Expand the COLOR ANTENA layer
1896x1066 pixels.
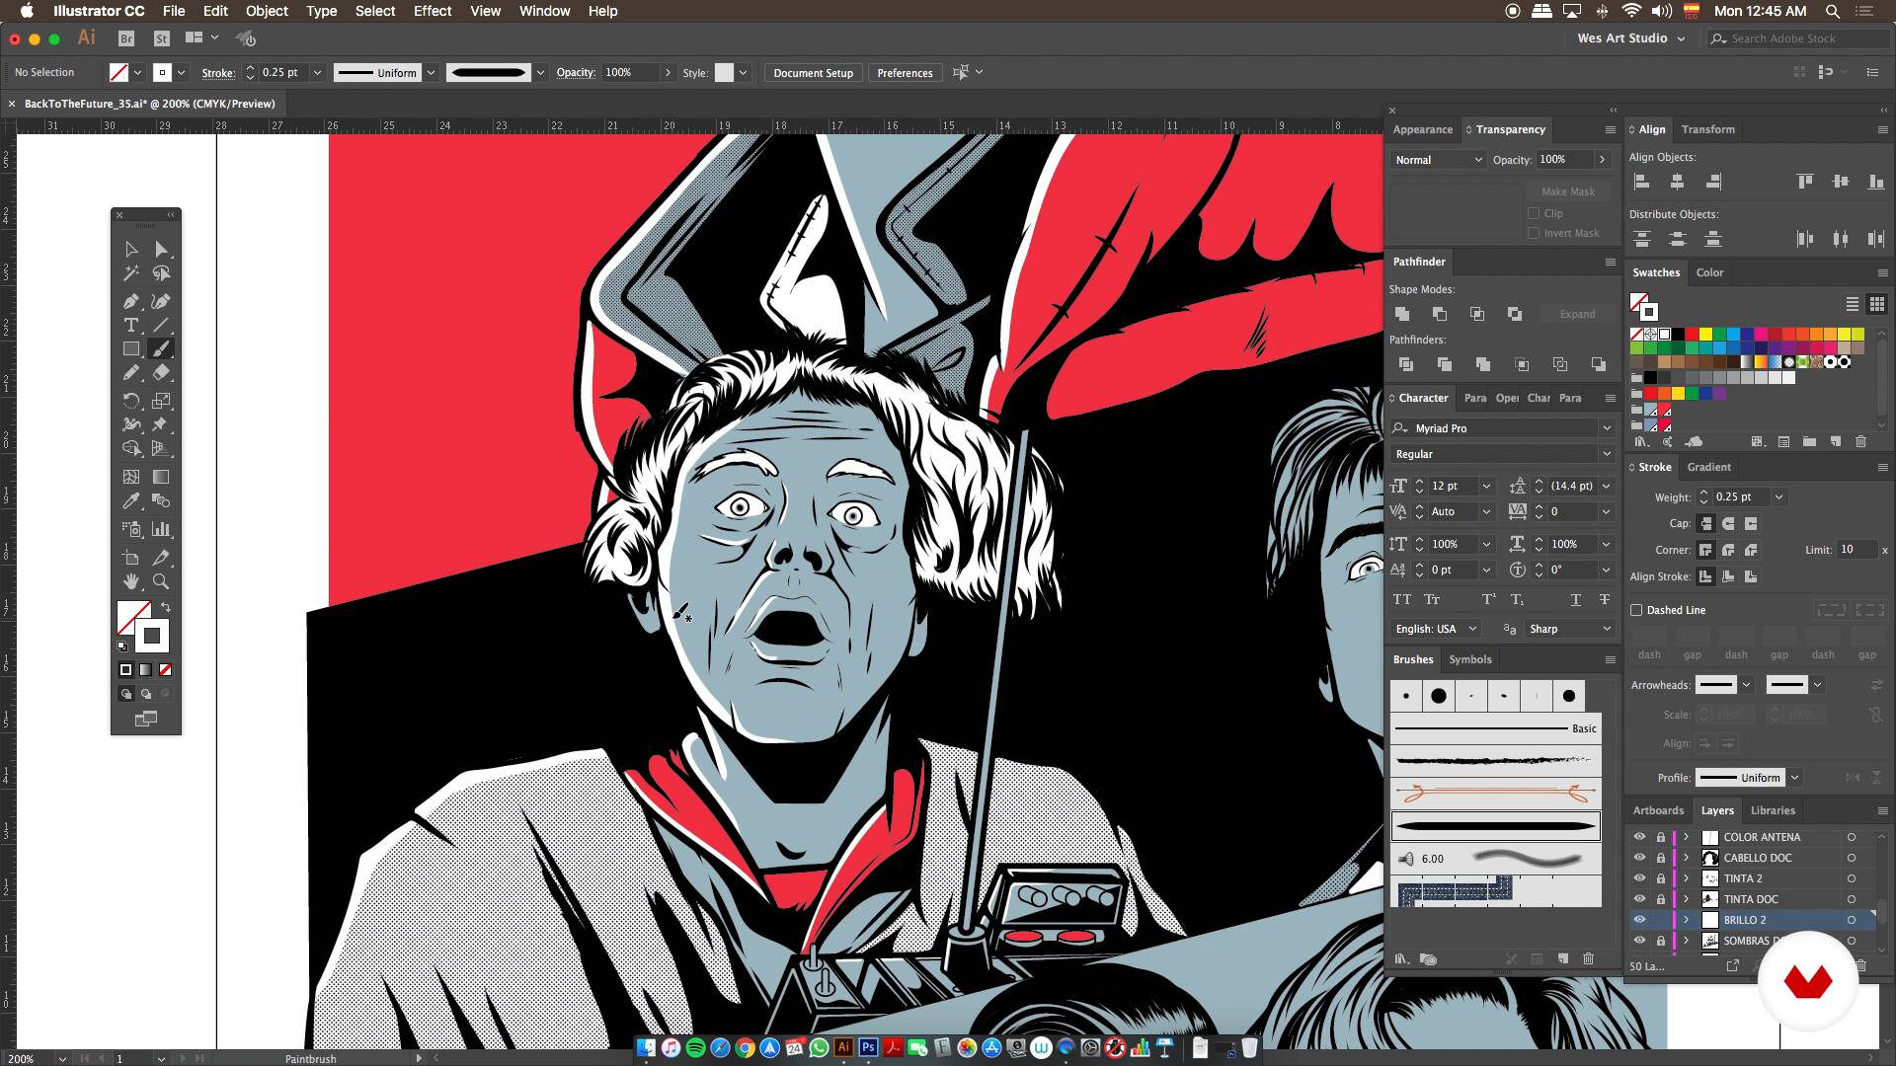pyautogui.click(x=1687, y=837)
